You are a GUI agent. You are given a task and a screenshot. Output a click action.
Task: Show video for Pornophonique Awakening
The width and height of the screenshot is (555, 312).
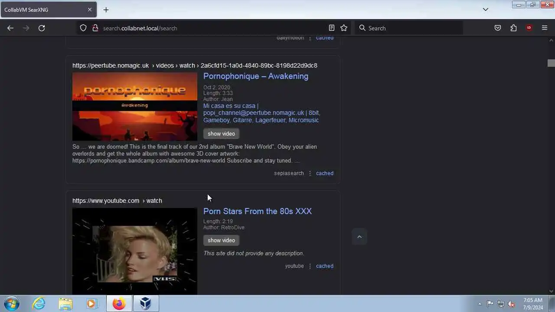221,133
